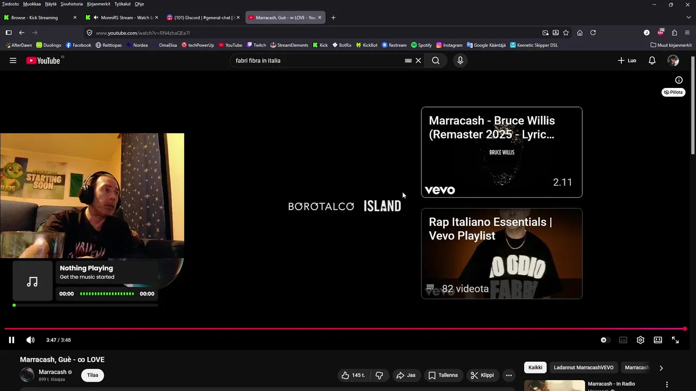Open the Spotify bookmark
Viewport: 696px width, 391px height.
pyautogui.click(x=421, y=45)
